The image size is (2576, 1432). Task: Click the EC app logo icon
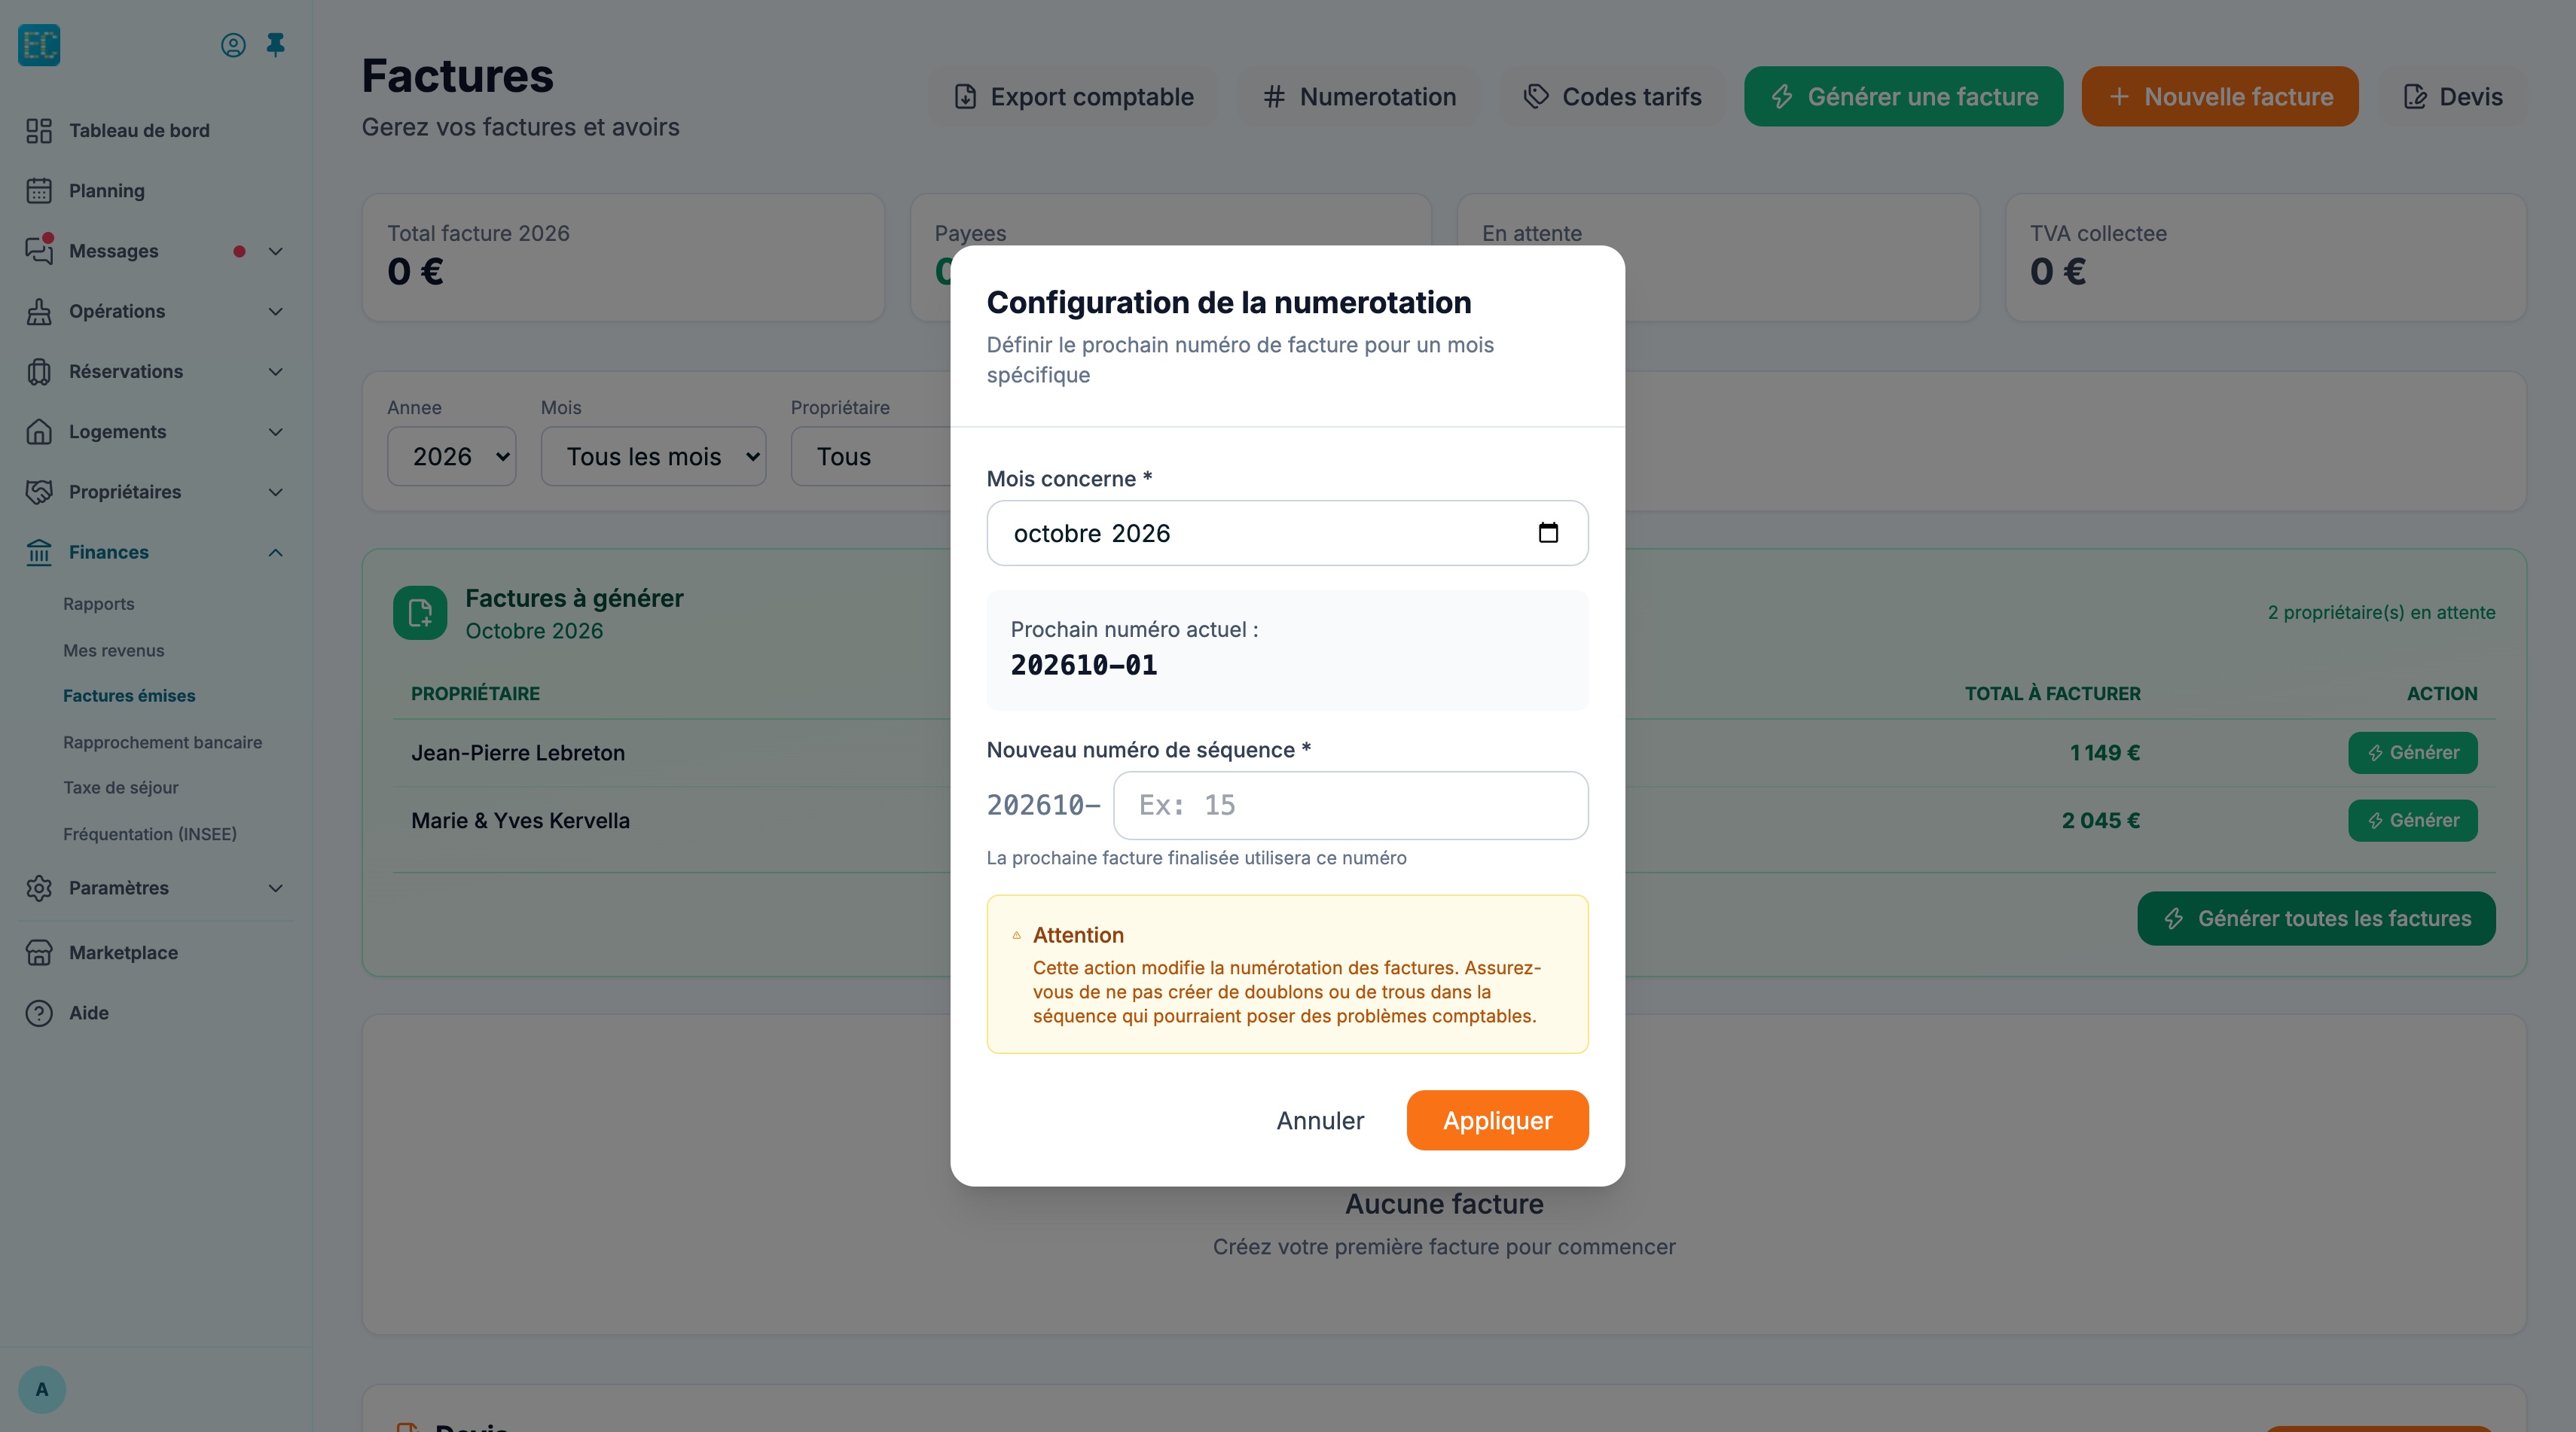pos(39,45)
